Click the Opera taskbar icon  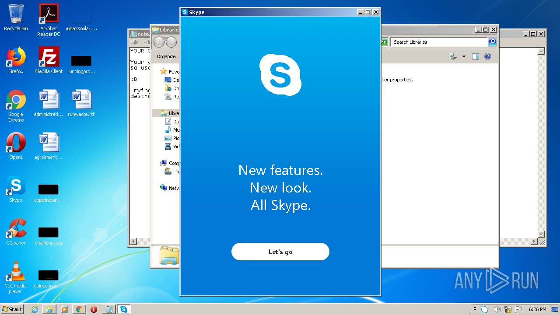click(94, 309)
